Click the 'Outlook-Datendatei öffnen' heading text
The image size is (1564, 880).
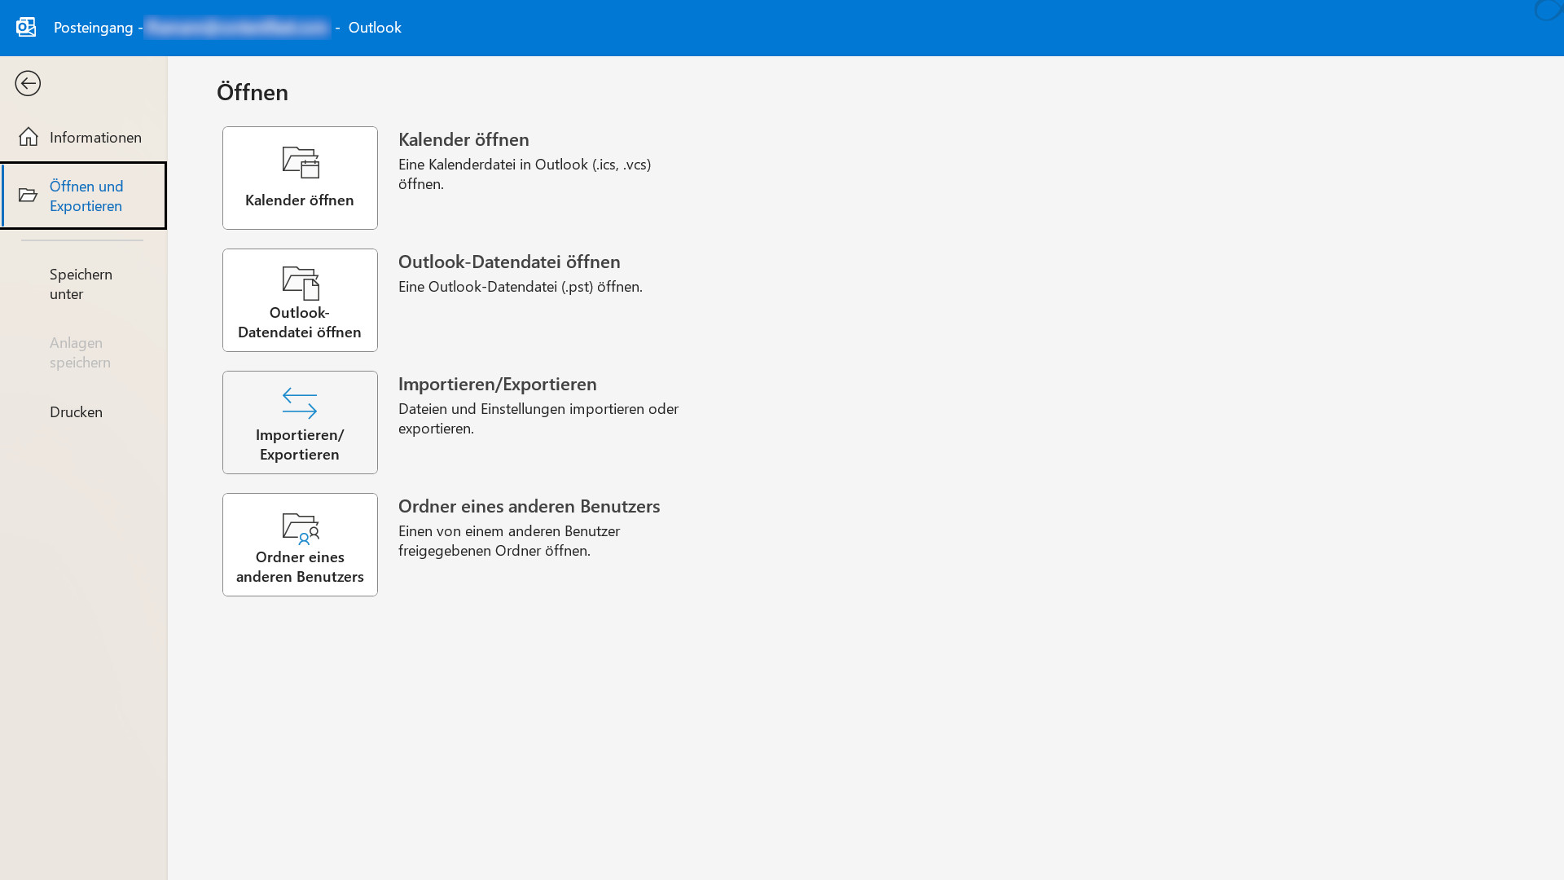point(509,262)
